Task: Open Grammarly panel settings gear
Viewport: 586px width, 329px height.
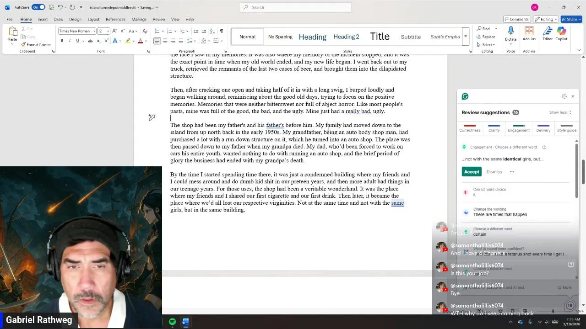Action: click(x=564, y=96)
